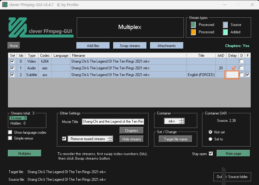Screen dimensions: 259x185
Task: Click the container spinner down arrow
Action: tap(181, 122)
